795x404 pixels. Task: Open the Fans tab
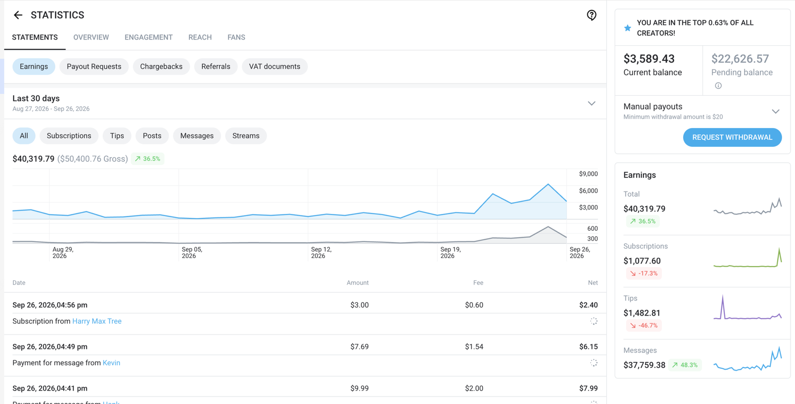pos(236,37)
